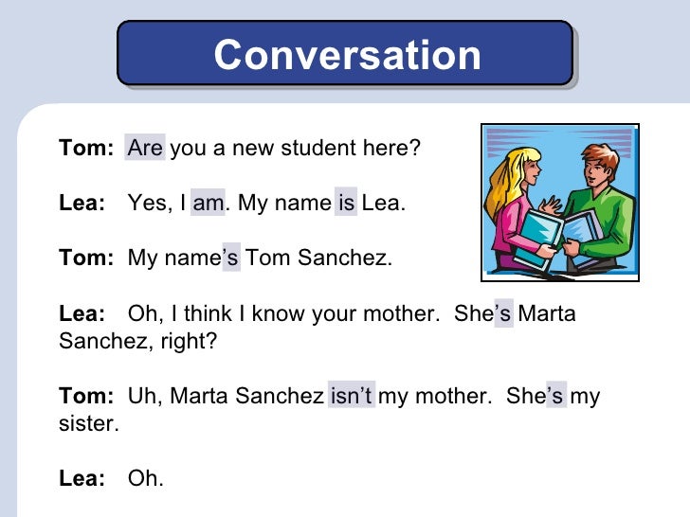Click the "Lea:" label before "Yes, I am"
Screen dimensions: 690x517
click(82, 203)
